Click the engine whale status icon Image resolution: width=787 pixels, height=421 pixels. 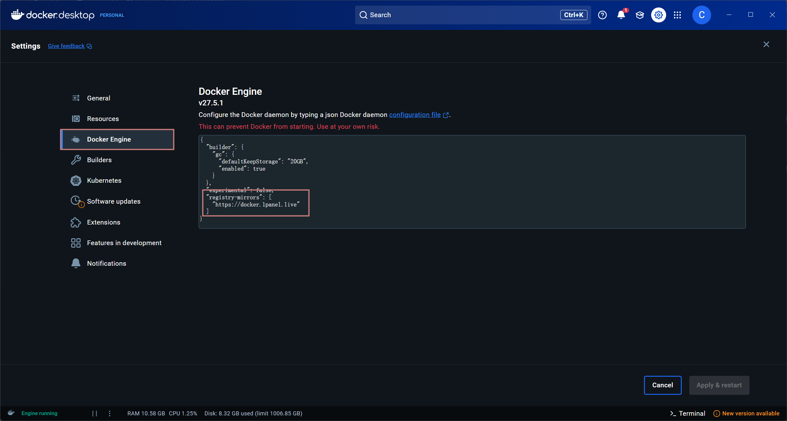coord(11,413)
